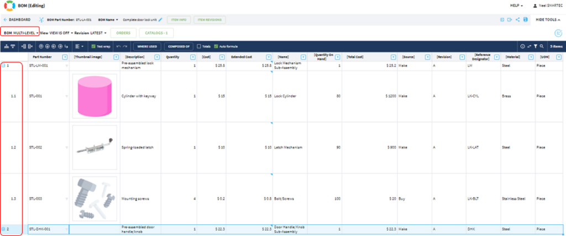
Task: Click the ITEM INFO button
Action: pos(179,19)
